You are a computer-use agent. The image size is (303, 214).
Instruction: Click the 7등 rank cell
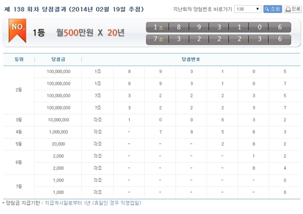19,186
